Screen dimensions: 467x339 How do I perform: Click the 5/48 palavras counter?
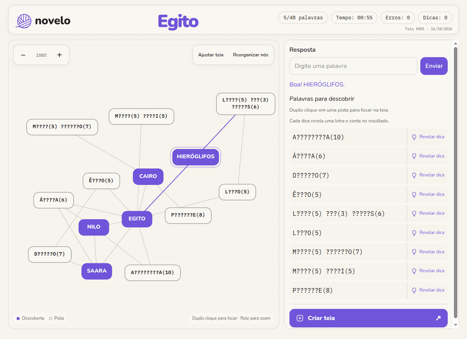[x=303, y=18]
